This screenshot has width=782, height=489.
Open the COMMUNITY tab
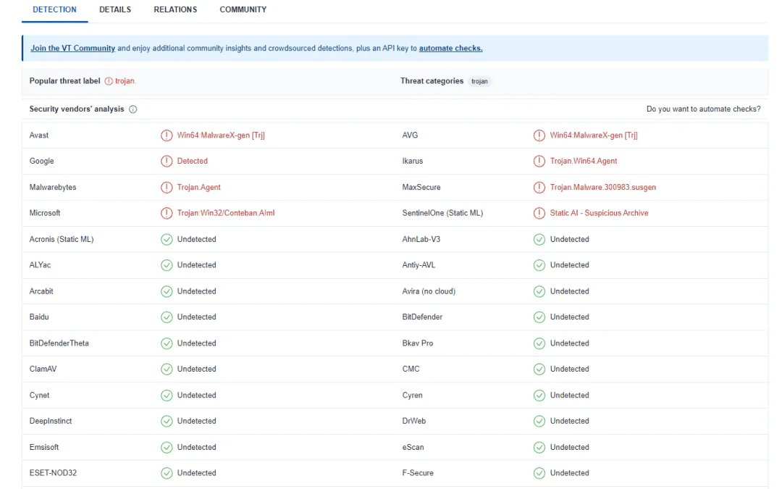click(x=243, y=9)
